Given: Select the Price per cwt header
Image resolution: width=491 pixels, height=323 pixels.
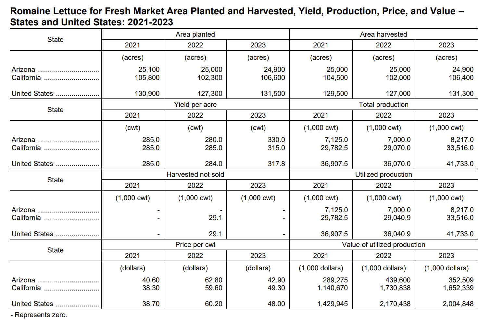Looking at the screenshot, I should 195,245.
